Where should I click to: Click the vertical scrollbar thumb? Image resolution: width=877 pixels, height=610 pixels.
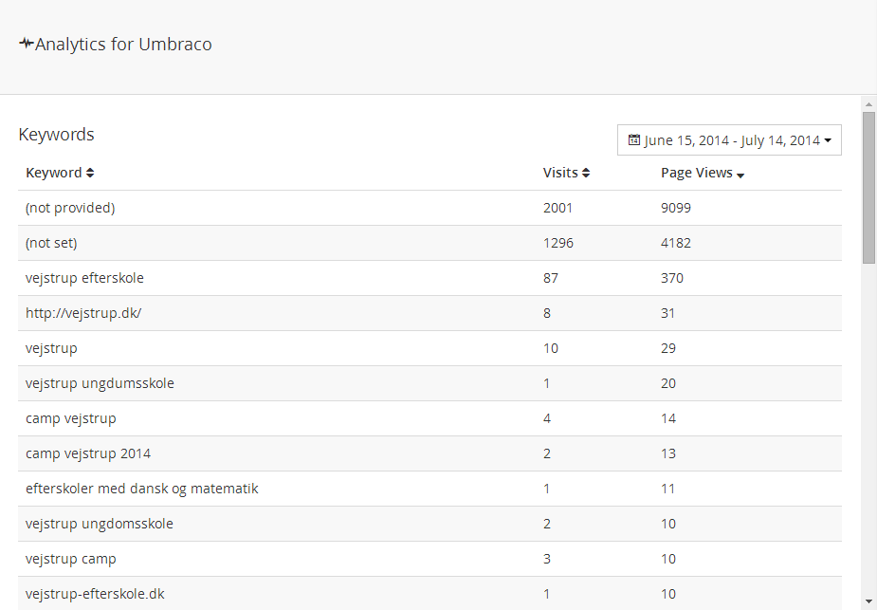tap(868, 185)
